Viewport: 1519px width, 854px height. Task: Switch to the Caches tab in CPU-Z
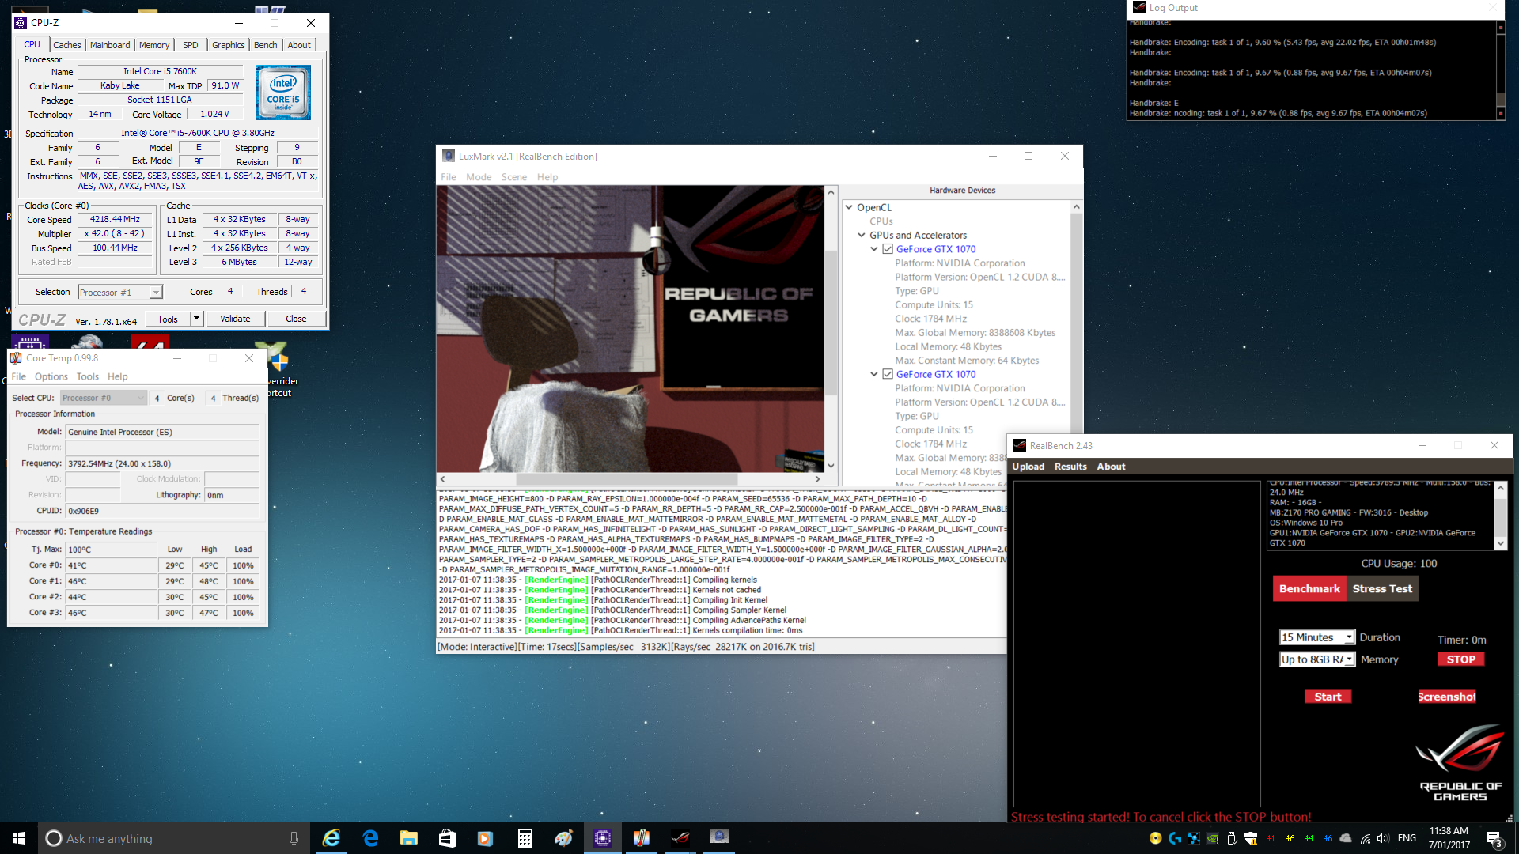coord(67,45)
